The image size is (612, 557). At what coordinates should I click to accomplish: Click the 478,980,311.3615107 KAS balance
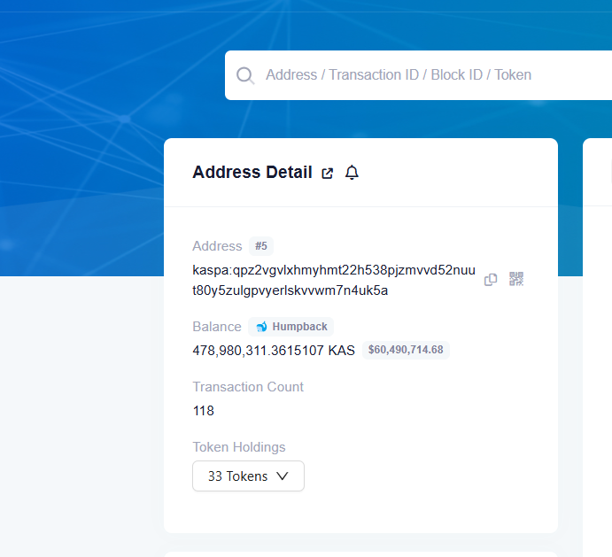[274, 351]
